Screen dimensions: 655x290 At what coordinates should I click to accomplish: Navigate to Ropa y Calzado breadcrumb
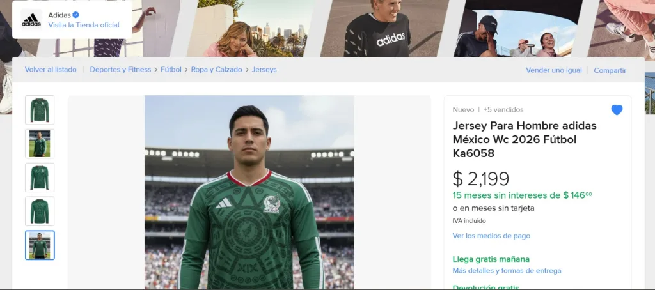point(216,69)
